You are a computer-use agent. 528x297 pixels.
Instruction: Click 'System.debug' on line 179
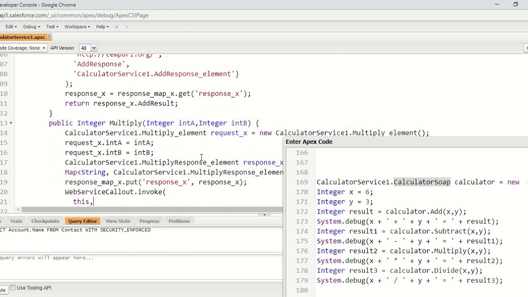tap(341, 280)
